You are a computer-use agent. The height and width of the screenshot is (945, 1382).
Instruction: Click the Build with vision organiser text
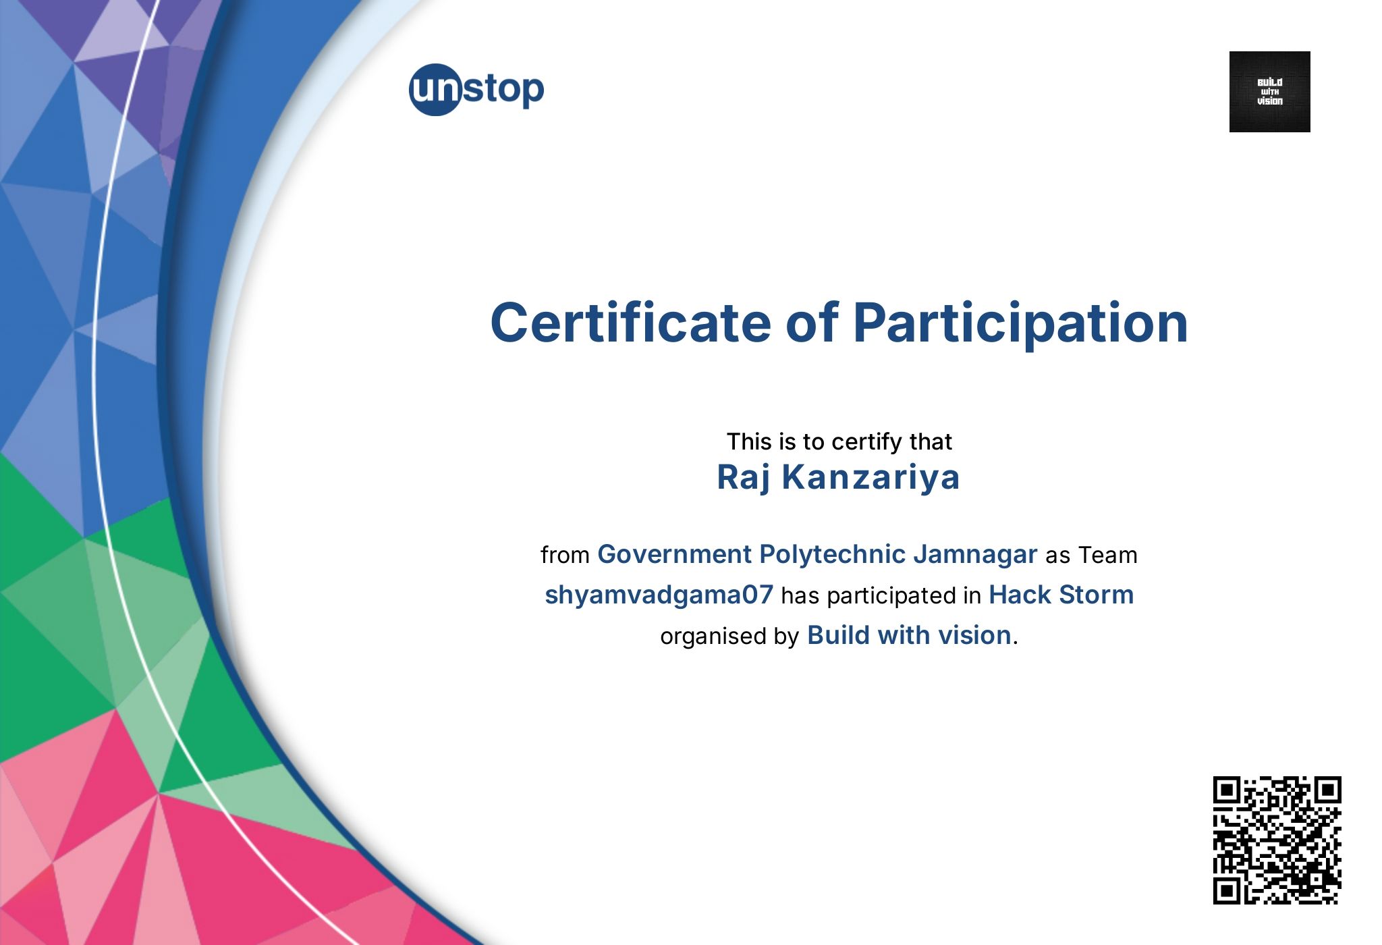pyautogui.click(x=909, y=635)
